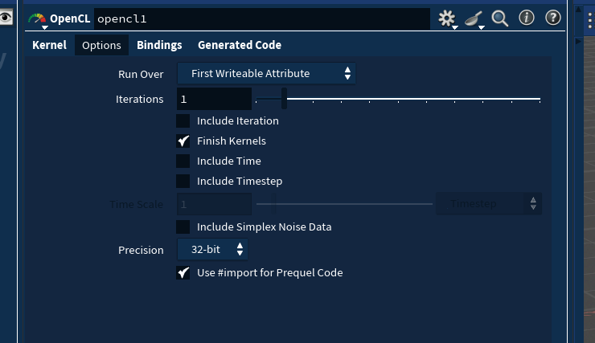
Task: Open the question mark help icon
Action: click(552, 18)
